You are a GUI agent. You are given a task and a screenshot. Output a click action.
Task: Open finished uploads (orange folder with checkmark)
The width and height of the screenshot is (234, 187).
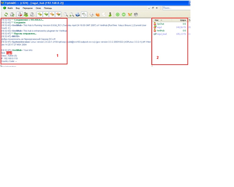58,14
